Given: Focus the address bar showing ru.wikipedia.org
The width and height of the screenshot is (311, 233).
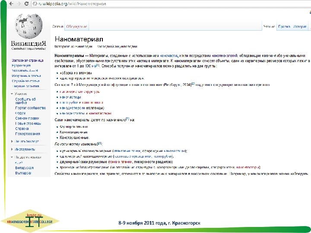Looking at the screenshot, I should point(171,3).
